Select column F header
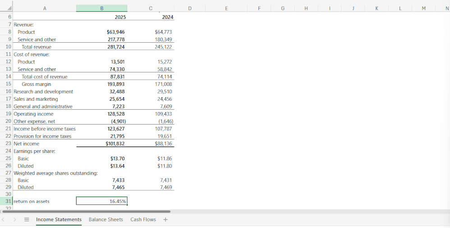The width and height of the screenshot is (450, 228). (259, 8)
